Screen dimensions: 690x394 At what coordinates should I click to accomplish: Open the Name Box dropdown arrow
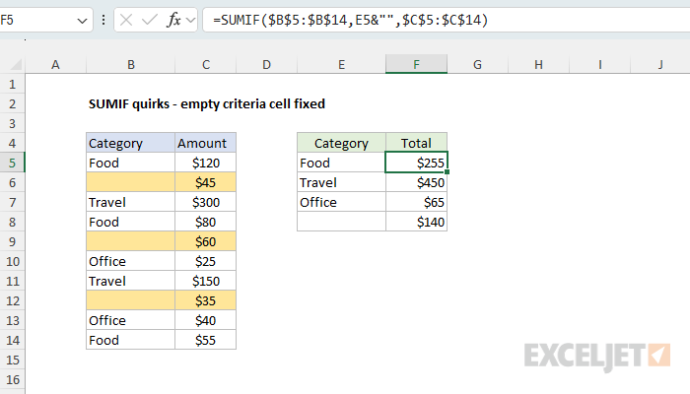(82, 21)
